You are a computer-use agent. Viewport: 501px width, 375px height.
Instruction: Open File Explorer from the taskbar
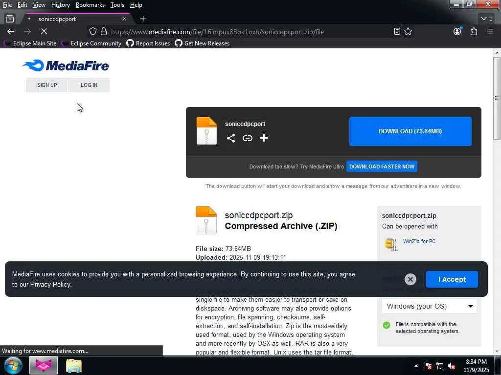[x=74, y=366]
